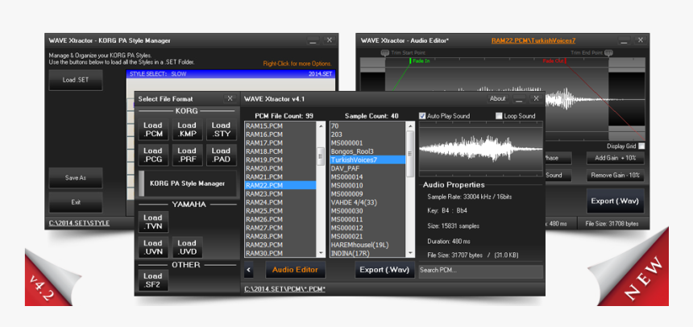
Task: Click Exit in Style Manager window
Action: coord(76,202)
